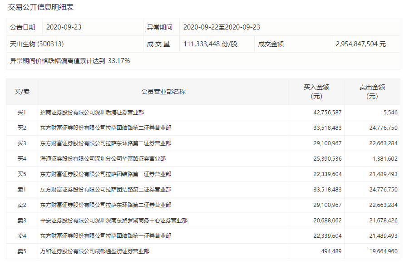Click the 公告日期 label cell

(23, 27)
